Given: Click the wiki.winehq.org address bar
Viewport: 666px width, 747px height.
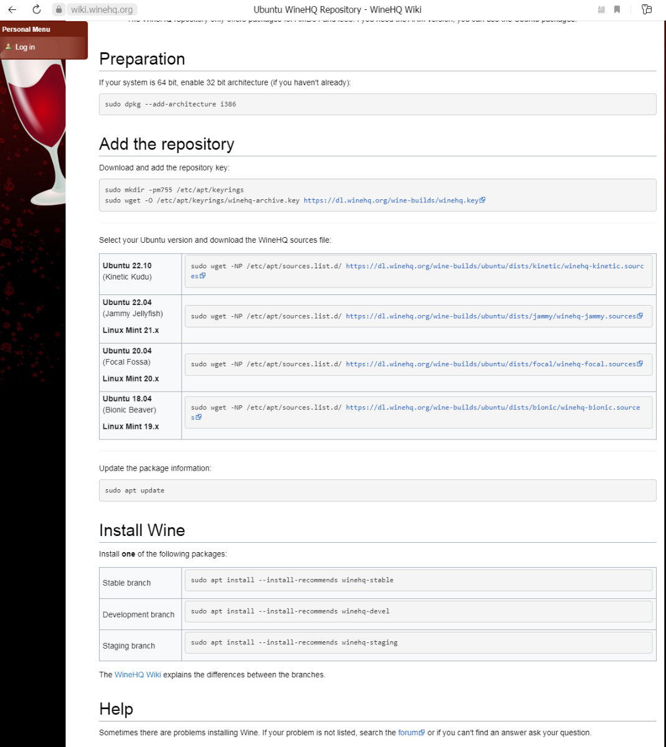Looking at the screenshot, I should pyautogui.click(x=101, y=9).
